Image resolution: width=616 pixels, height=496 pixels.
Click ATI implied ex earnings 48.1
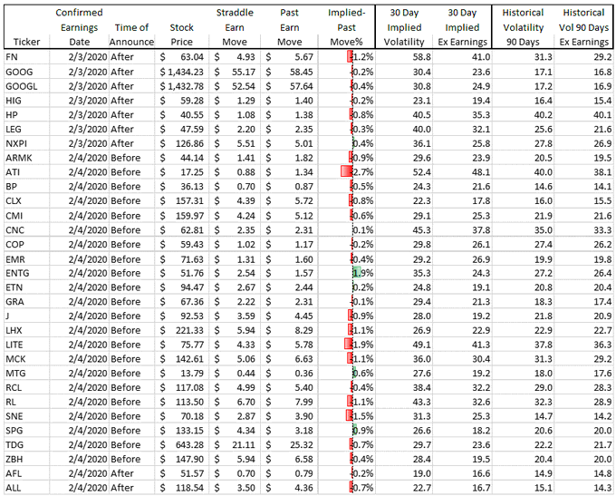click(462, 172)
